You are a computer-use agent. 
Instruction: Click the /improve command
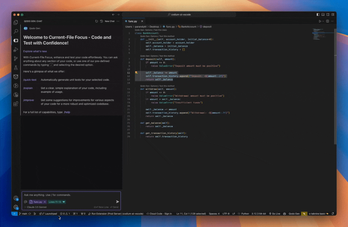click(29, 100)
